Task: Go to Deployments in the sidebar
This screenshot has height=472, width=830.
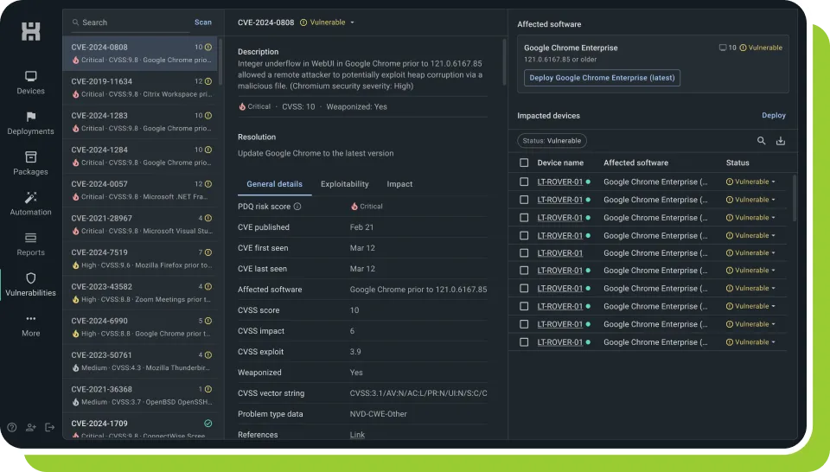Action: pyautogui.click(x=31, y=124)
